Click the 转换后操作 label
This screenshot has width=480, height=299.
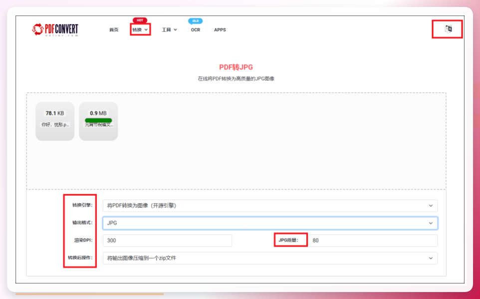coord(80,258)
